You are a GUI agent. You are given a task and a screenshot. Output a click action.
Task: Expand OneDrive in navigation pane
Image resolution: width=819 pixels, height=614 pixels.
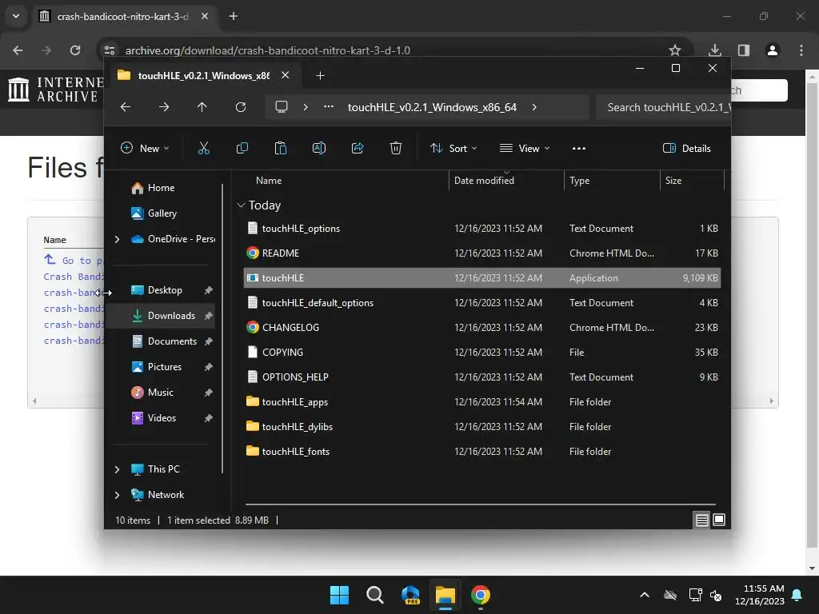[117, 239]
